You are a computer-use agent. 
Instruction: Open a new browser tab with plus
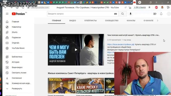point(139,2)
